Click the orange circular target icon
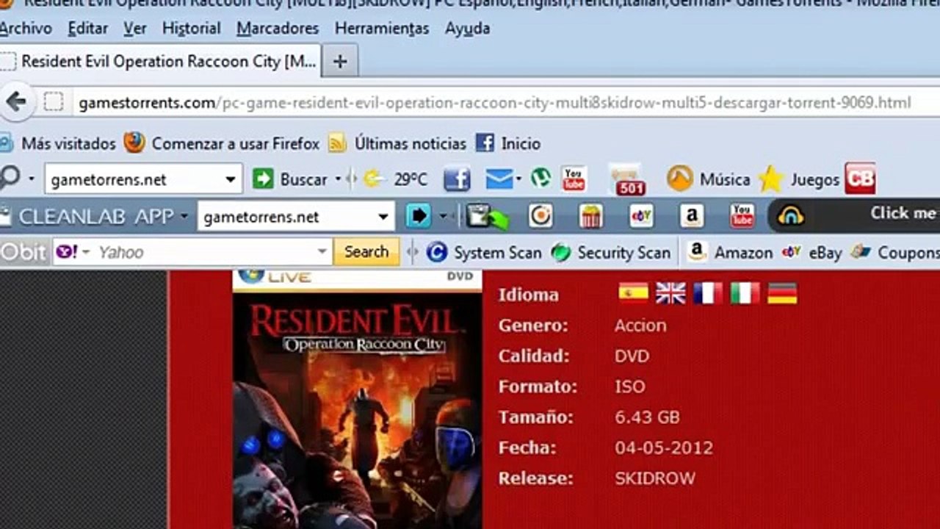The height and width of the screenshot is (529, 940). [x=540, y=216]
